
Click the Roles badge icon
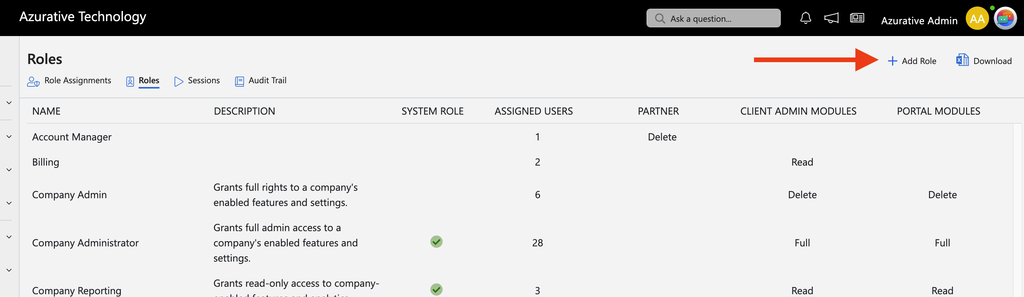(x=130, y=81)
